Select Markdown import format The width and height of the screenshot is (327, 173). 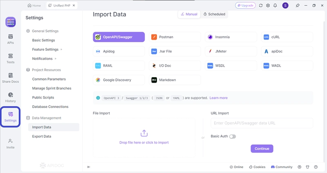[x=175, y=80]
